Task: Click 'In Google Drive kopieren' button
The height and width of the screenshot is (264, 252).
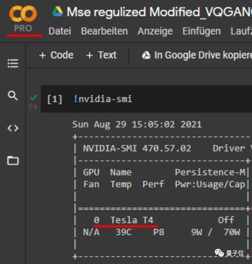Action: coord(197,55)
